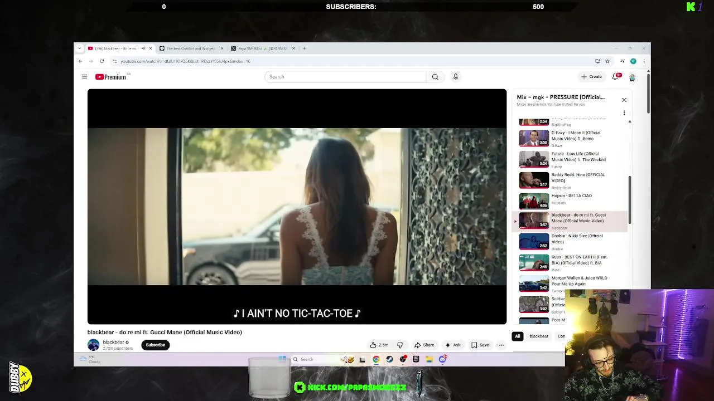This screenshot has width=714, height=401.
Task: Open a new browser tab
Action: tap(304, 48)
